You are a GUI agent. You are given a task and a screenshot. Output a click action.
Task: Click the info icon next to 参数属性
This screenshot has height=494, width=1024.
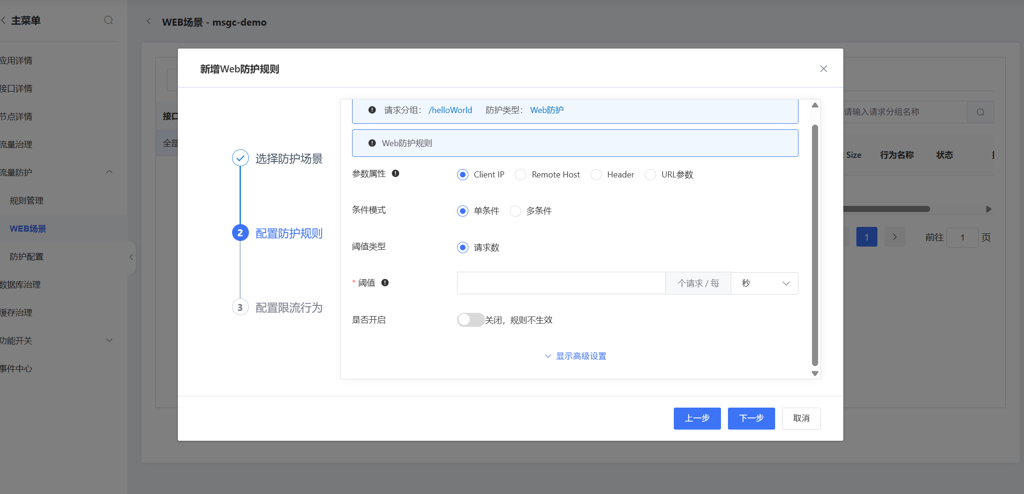[395, 174]
